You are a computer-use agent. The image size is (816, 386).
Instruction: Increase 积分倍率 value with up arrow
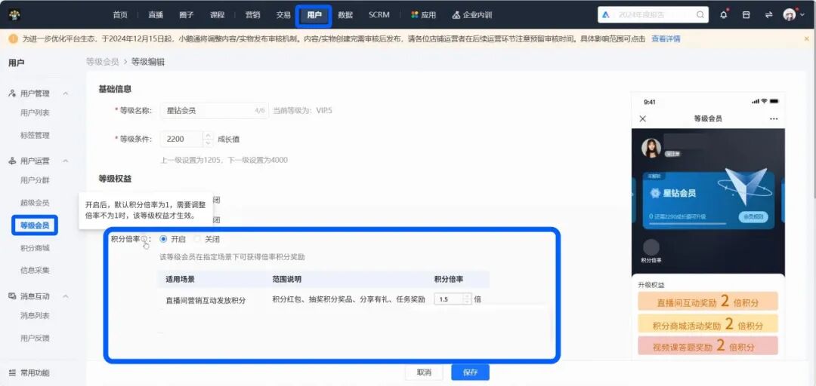(467, 296)
